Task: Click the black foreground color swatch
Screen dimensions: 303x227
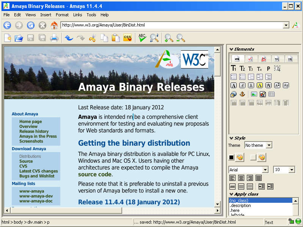Action: click(231, 157)
